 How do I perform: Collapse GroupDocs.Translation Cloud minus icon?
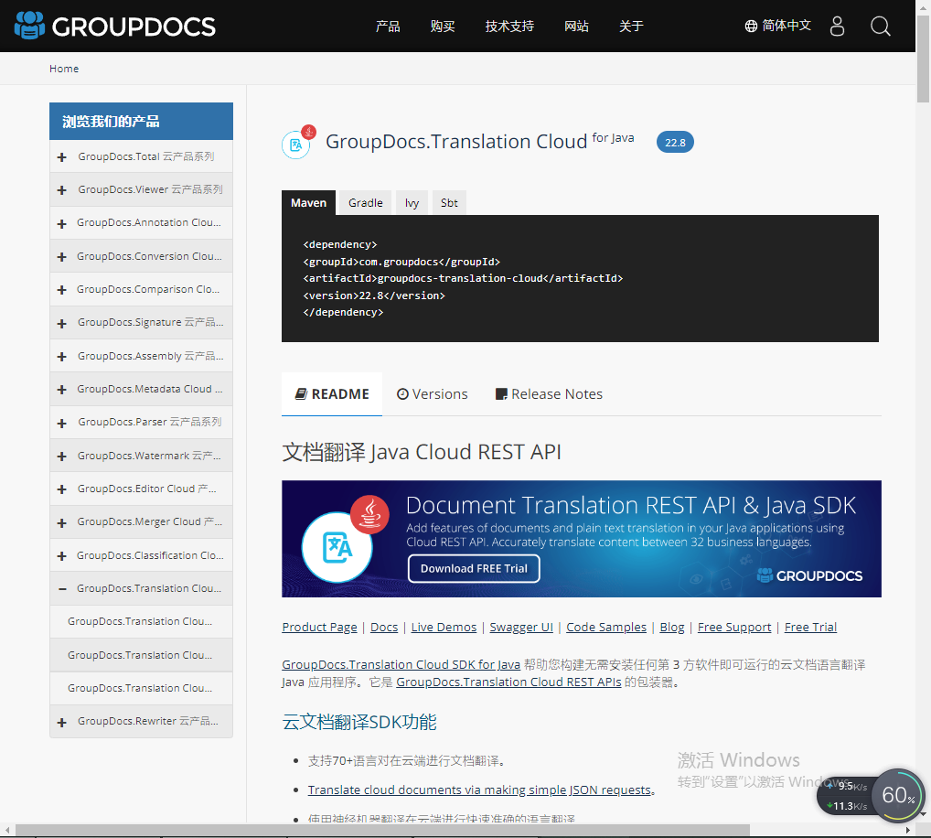tap(62, 589)
